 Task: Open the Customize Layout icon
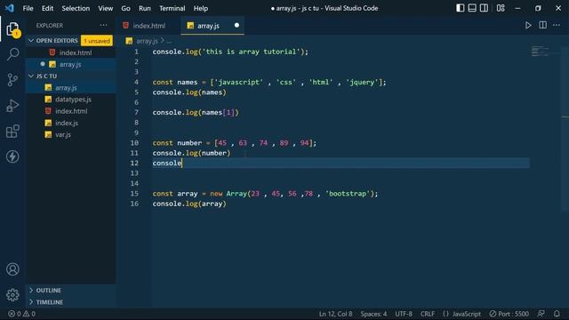(x=501, y=8)
